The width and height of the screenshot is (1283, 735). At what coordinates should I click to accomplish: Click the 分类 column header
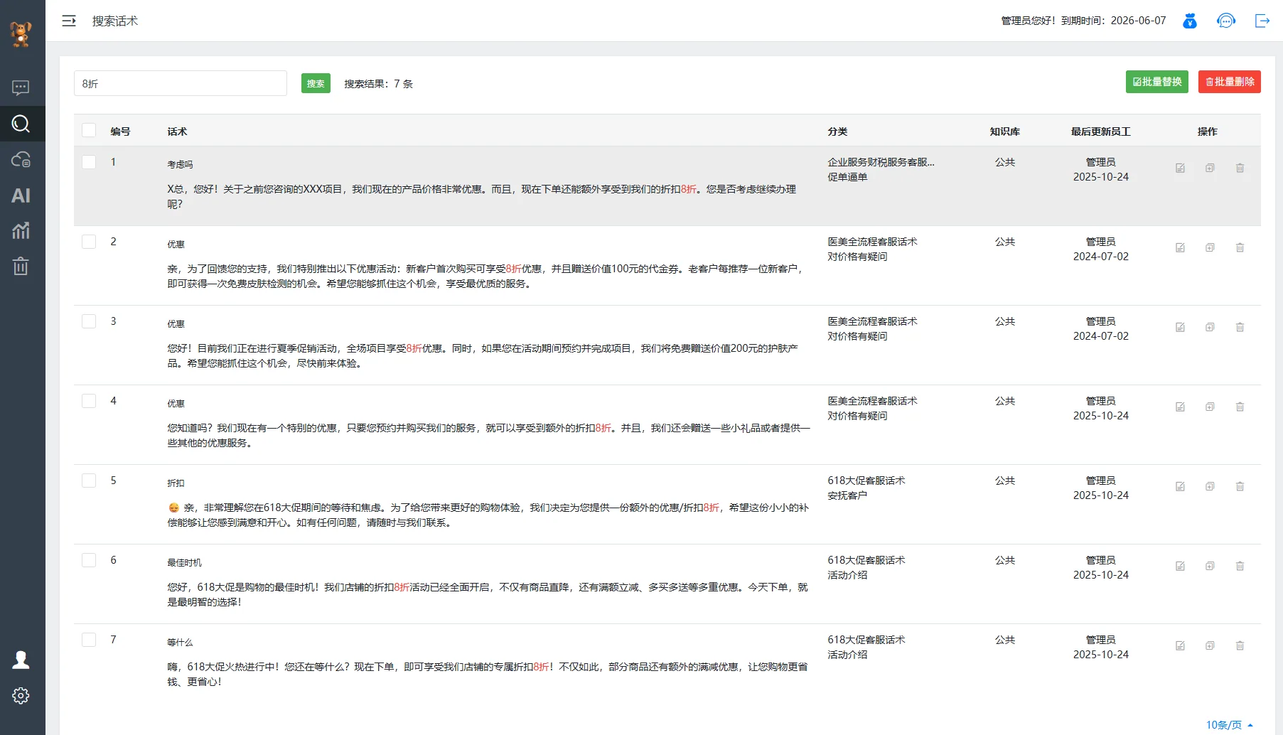click(x=837, y=132)
